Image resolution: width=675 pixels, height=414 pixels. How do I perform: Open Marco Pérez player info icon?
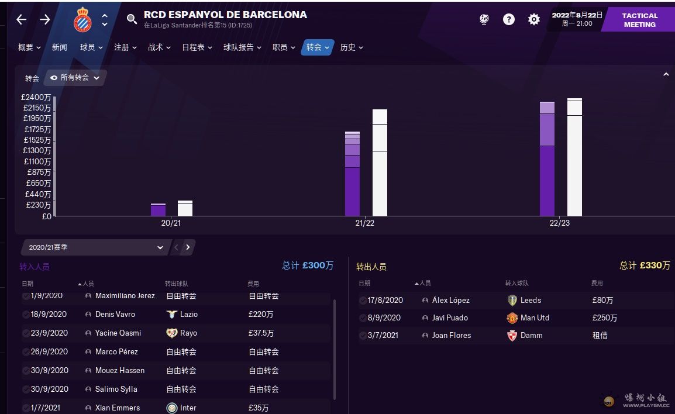click(88, 351)
